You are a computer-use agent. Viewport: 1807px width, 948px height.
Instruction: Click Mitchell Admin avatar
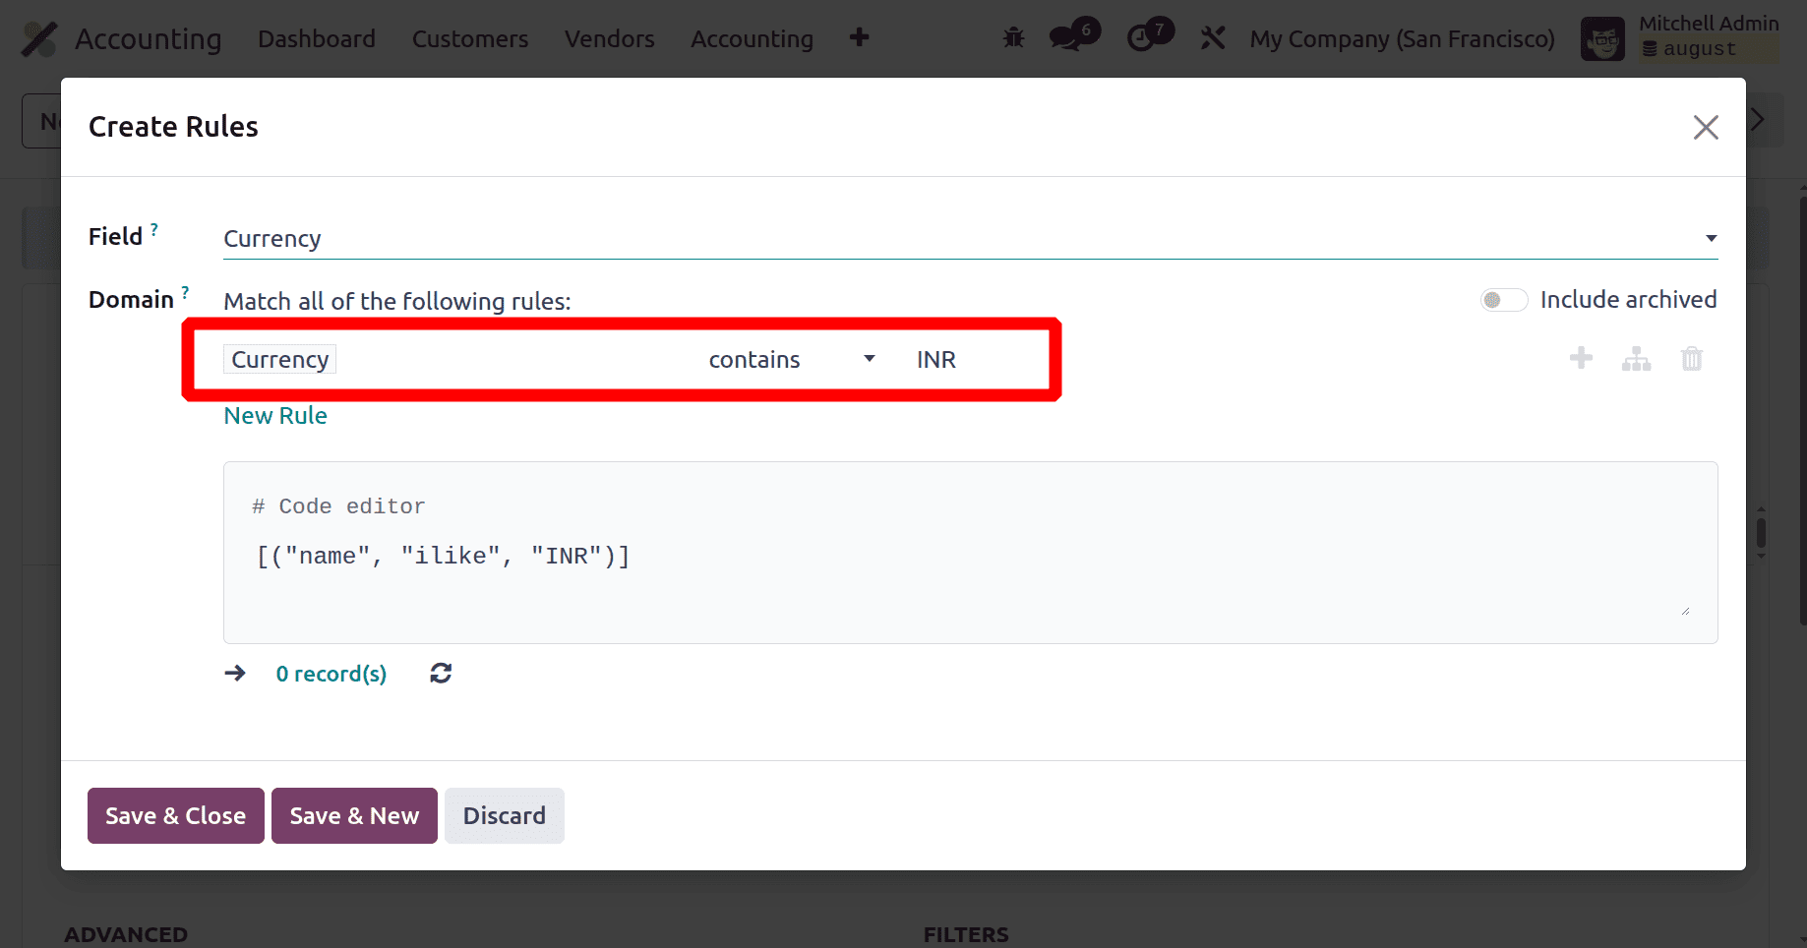coord(1602,39)
